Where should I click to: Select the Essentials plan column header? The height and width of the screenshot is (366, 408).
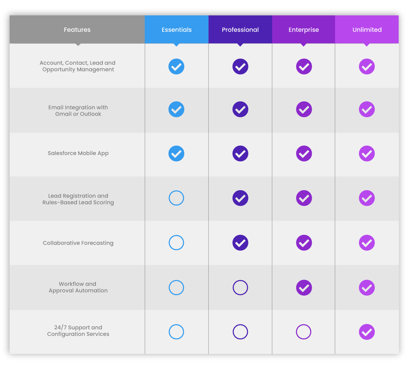pos(176,30)
